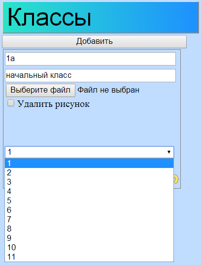Click the input field containing 1а
Screen dimensions: 201x265
[91, 59]
